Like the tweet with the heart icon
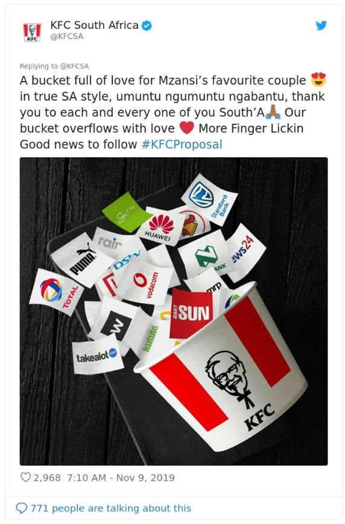 [x=25, y=477]
